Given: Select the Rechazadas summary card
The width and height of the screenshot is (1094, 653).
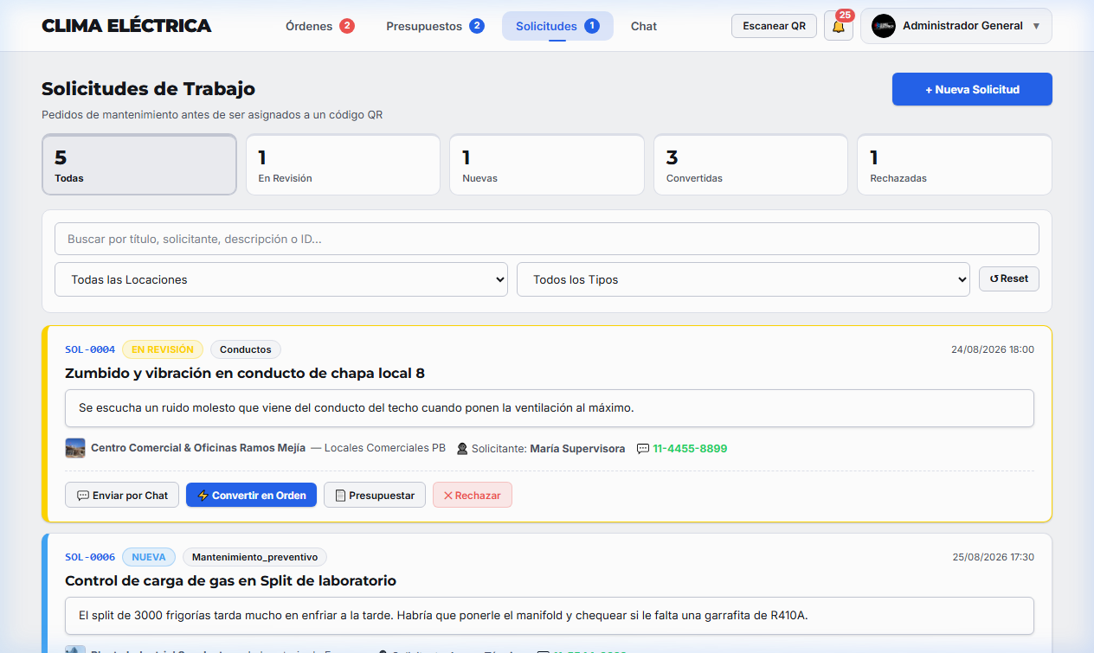Looking at the screenshot, I should click(955, 164).
